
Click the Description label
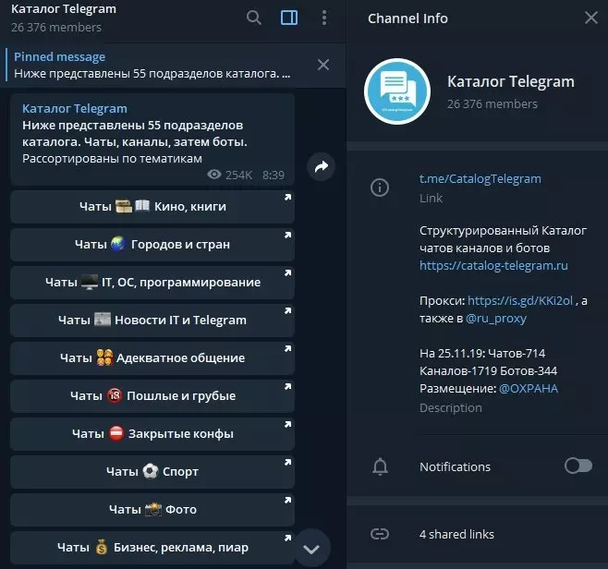tap(451, 407)
